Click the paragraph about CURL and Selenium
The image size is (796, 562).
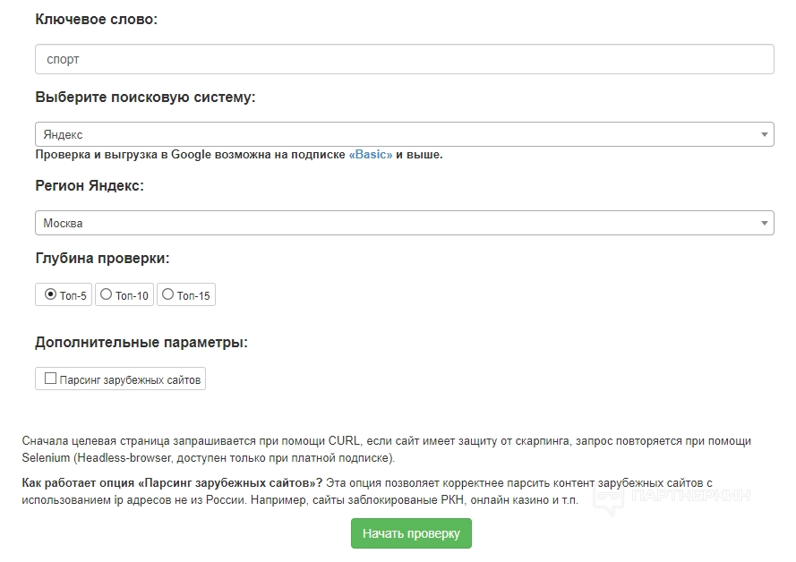coord(385,449)
